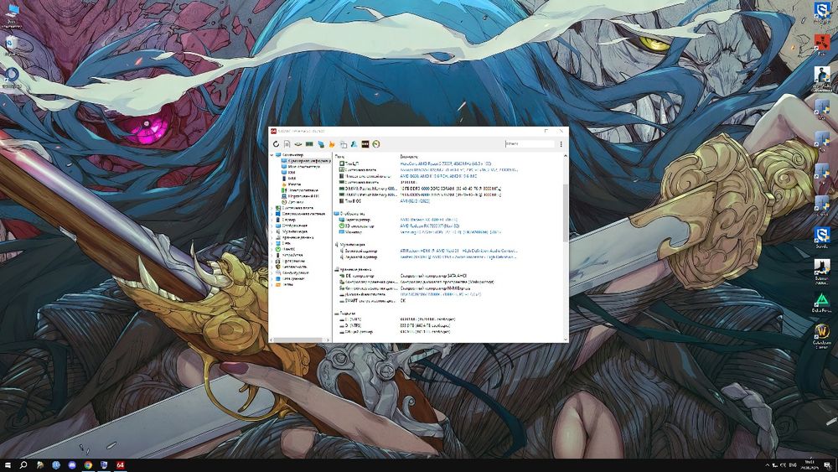
Task: Click the Refresh icon in AIDA64 toolbar
Action: click(276, 144)
